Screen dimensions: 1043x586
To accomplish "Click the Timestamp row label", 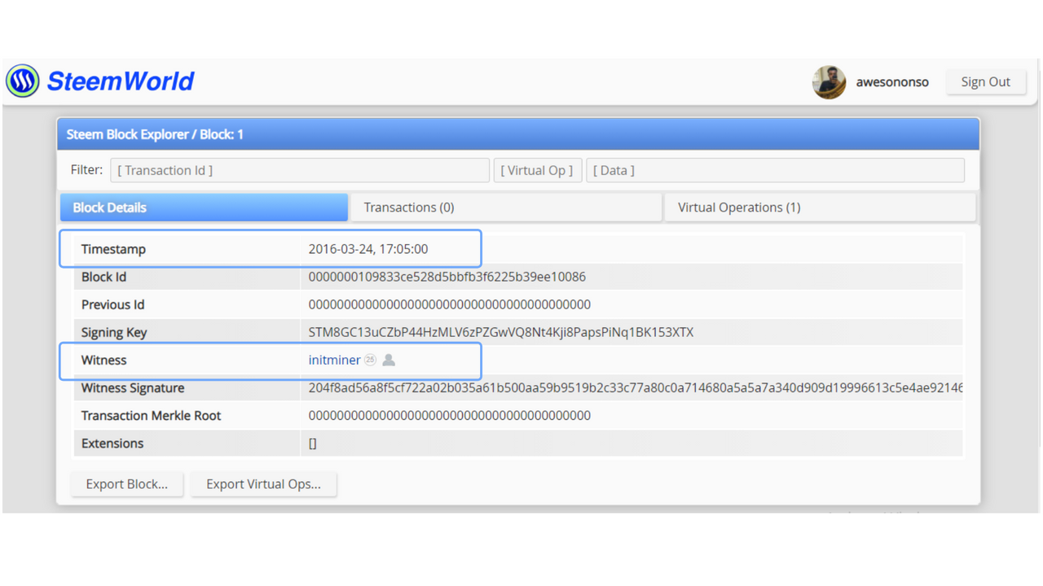I will tap(113, 249).
